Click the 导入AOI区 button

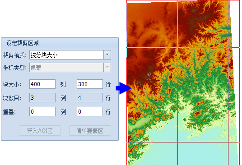point(40,130)
